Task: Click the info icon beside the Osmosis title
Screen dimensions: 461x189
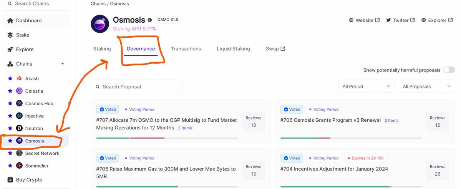Action: [149, 20]
